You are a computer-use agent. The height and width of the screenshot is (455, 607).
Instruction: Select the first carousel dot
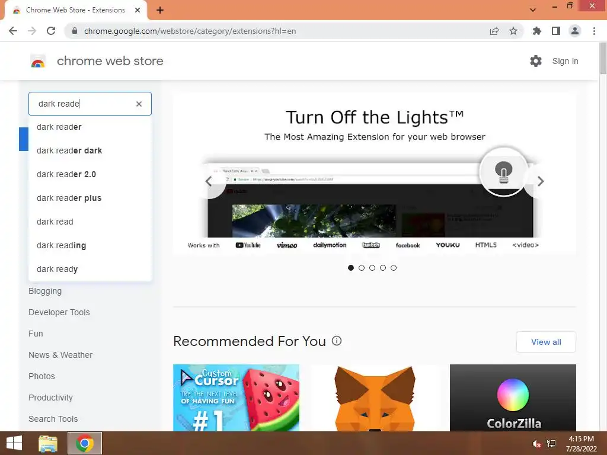351,268
